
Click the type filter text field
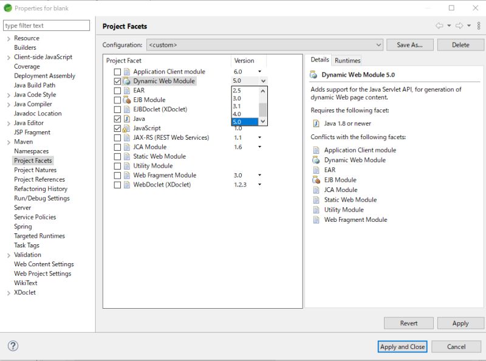click(46, 26)
